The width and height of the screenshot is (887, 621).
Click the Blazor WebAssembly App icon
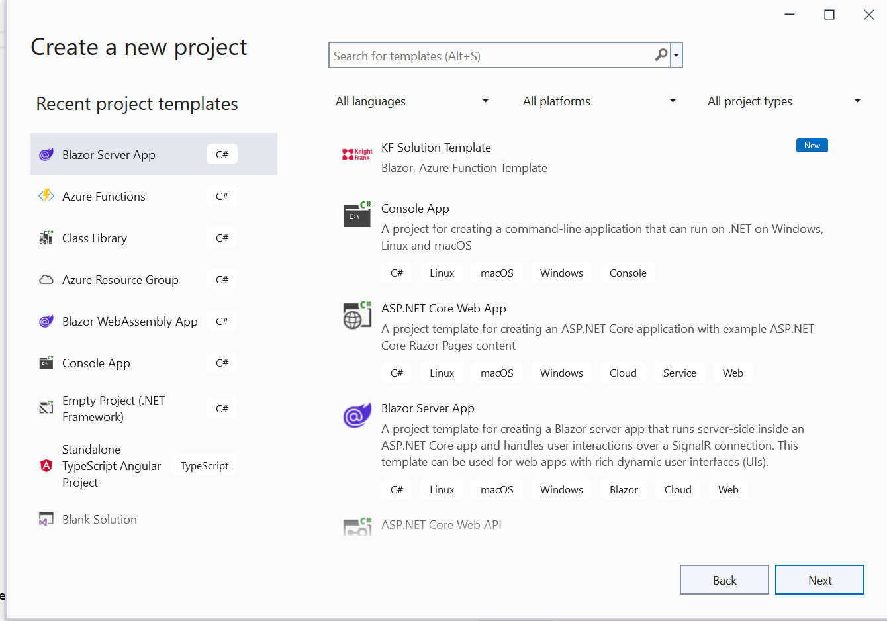(46, 321)
